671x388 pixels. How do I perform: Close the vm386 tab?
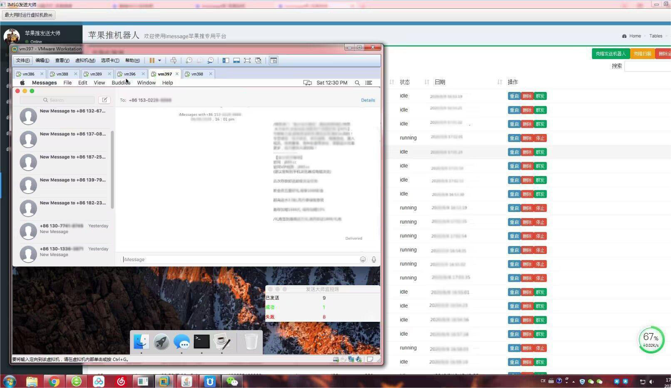42,74
